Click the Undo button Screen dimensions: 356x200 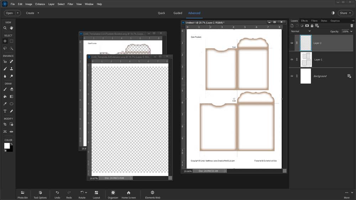(x=57, y=195)
